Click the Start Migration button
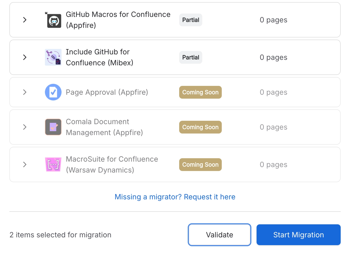The width and height of the screenshot is (349, 254). click(298, 234)
